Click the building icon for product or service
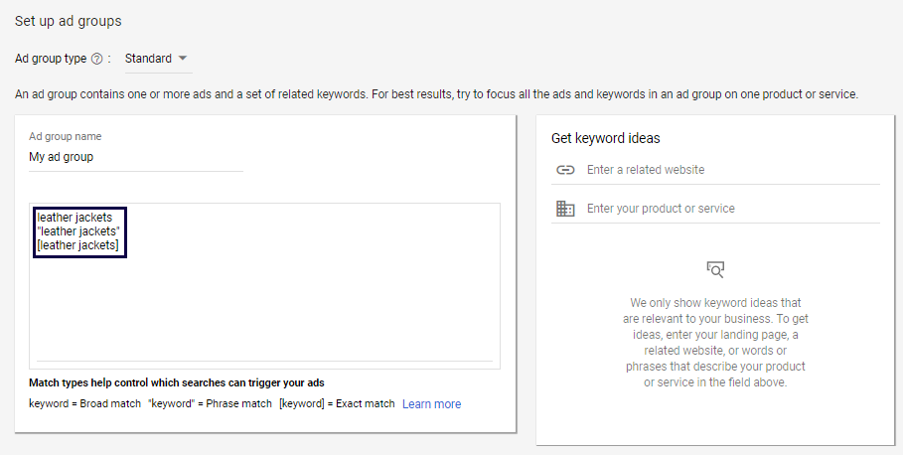 point(565,209)
